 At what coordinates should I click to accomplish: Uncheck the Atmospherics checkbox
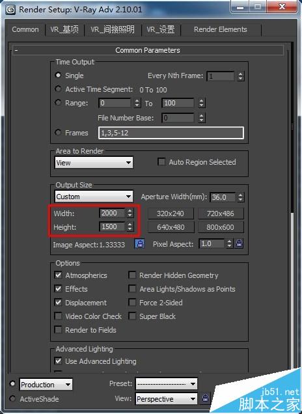coord(58,275)
